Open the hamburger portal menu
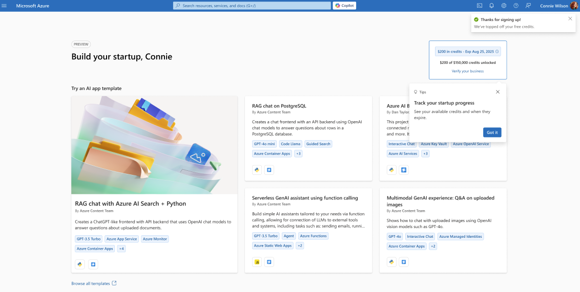 [x=5, y=6]
